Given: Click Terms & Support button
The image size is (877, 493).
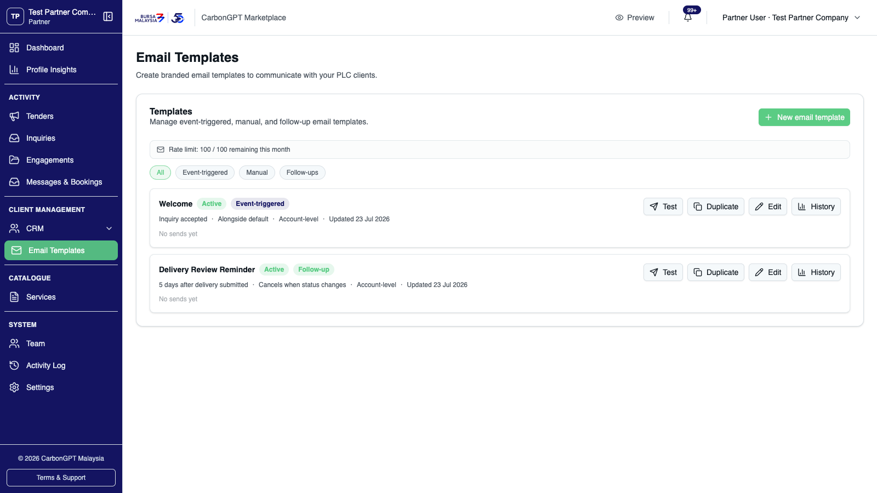Looking at the screenshot, I should (x=61, y=478).
